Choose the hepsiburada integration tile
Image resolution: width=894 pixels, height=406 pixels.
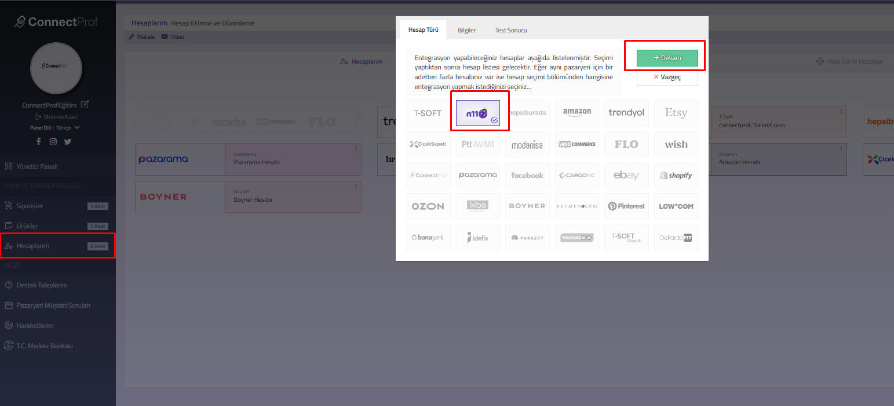point(527,113)
